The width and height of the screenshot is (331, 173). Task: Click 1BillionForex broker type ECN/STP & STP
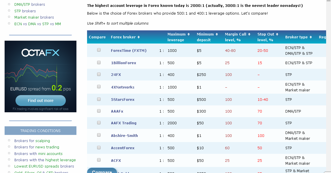coord(299,63)
